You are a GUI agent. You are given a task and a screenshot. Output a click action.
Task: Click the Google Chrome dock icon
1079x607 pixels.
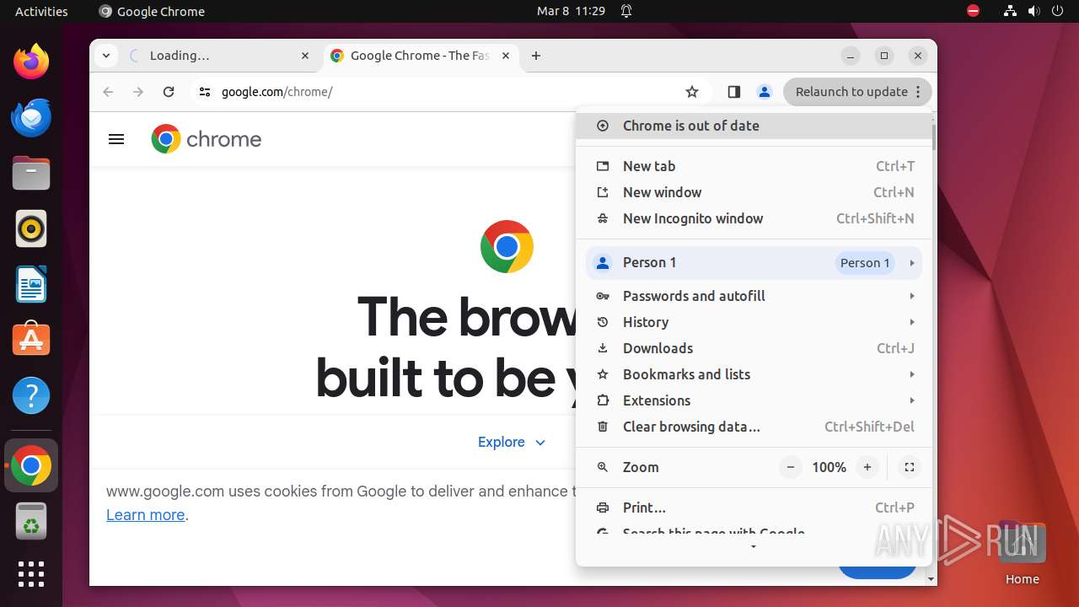coord(31,465)
